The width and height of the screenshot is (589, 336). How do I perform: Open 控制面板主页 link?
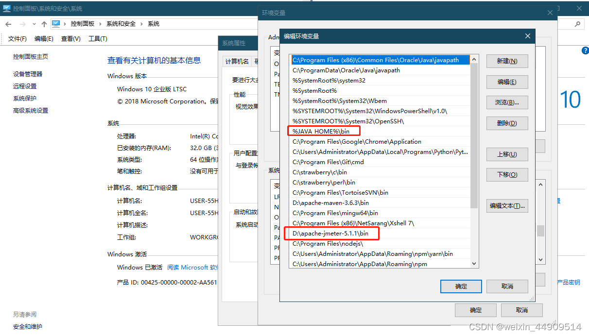31,57
